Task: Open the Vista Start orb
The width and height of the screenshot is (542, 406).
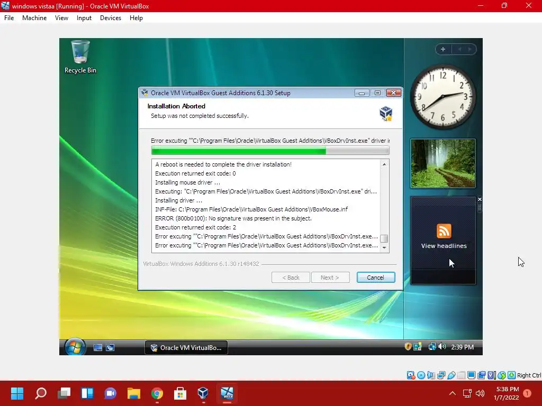Action: (74, 347)
